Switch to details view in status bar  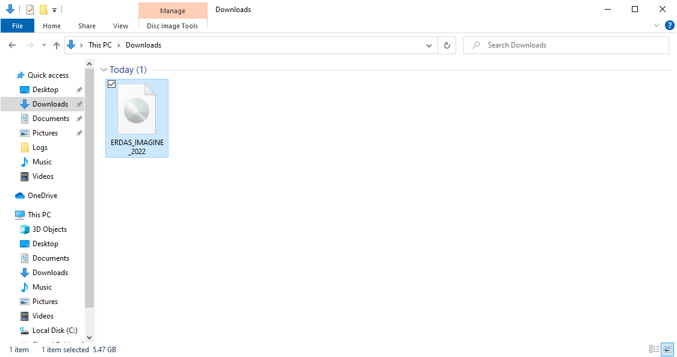[654, 349]
